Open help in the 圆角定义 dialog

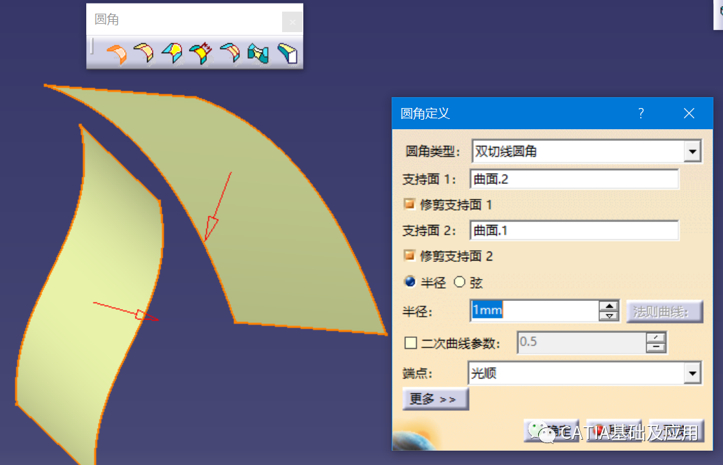click(641, 114)
